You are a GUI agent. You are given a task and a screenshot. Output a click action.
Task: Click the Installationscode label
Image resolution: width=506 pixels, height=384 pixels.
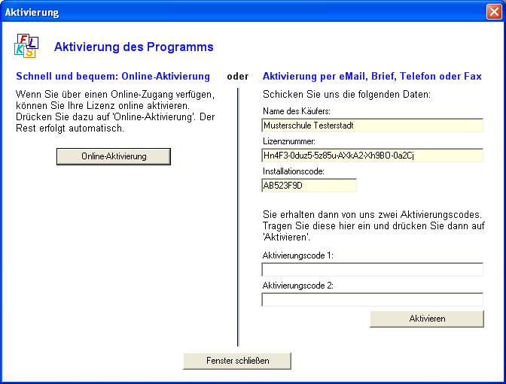click(293, 171)
